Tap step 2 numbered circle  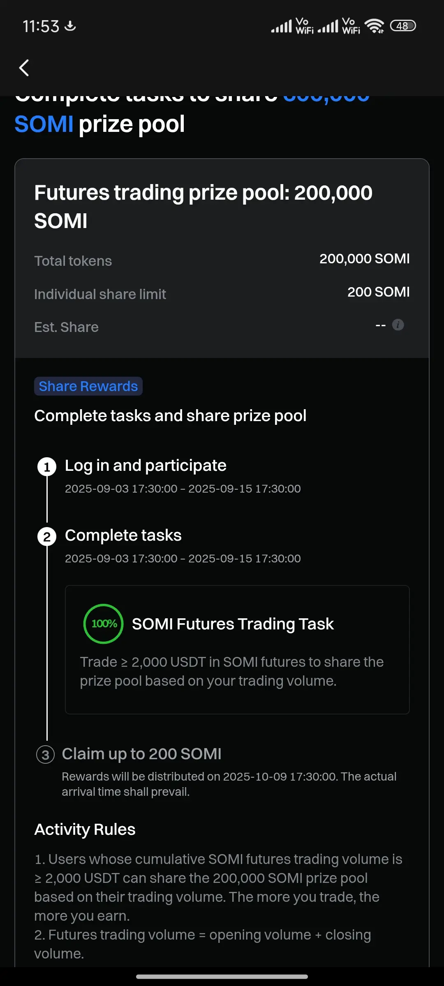[47, 537]
